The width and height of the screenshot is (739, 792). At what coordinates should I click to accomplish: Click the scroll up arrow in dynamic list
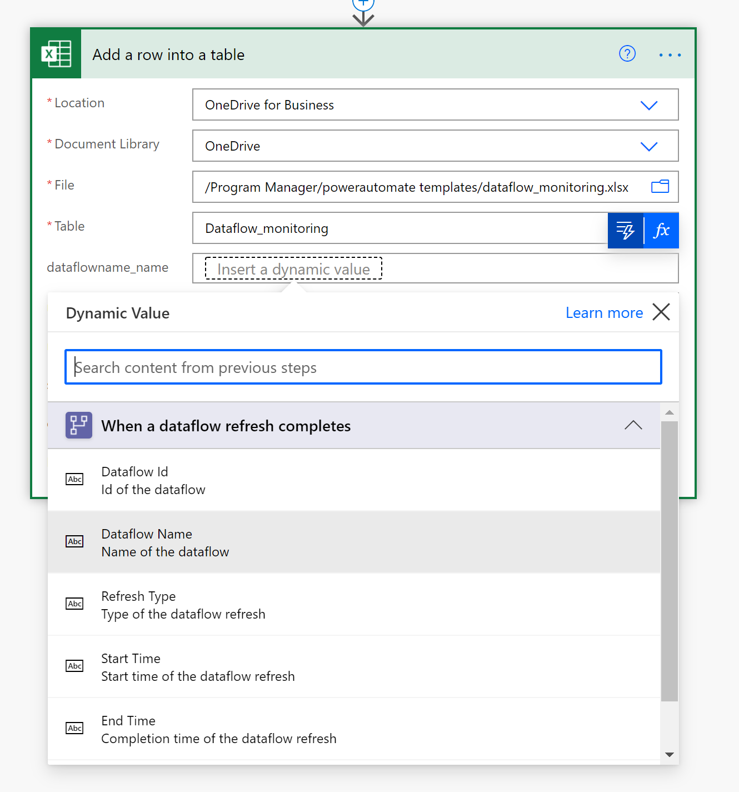(670, 412)
